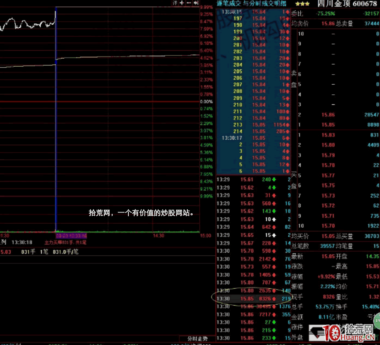Viewport: 380px width, 345px height.
Task: Open the Huang.CN watermark link
Action: [357, 337]
